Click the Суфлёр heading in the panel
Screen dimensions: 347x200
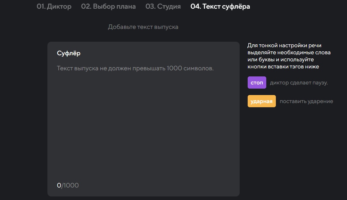[x=69, y=53]
